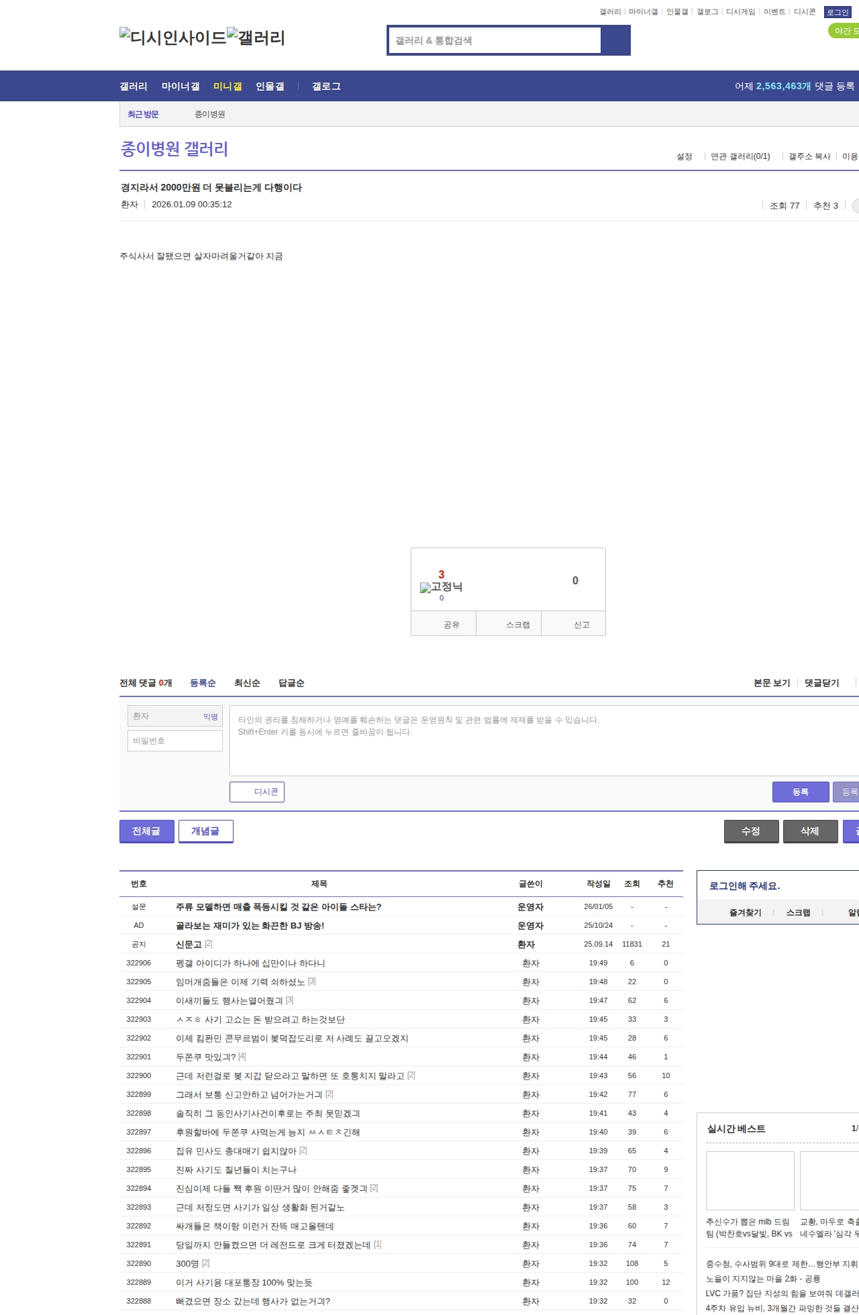This screenshot has width=859, height=1315.
Task: Toggle the green 야간 모드 button
Action: (844, 31)
